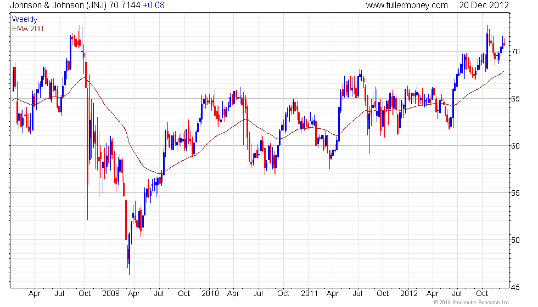Viewport: 538px width, 307px height.
Task: Click the price value 70.7144
Action: (x=125, y=5)
